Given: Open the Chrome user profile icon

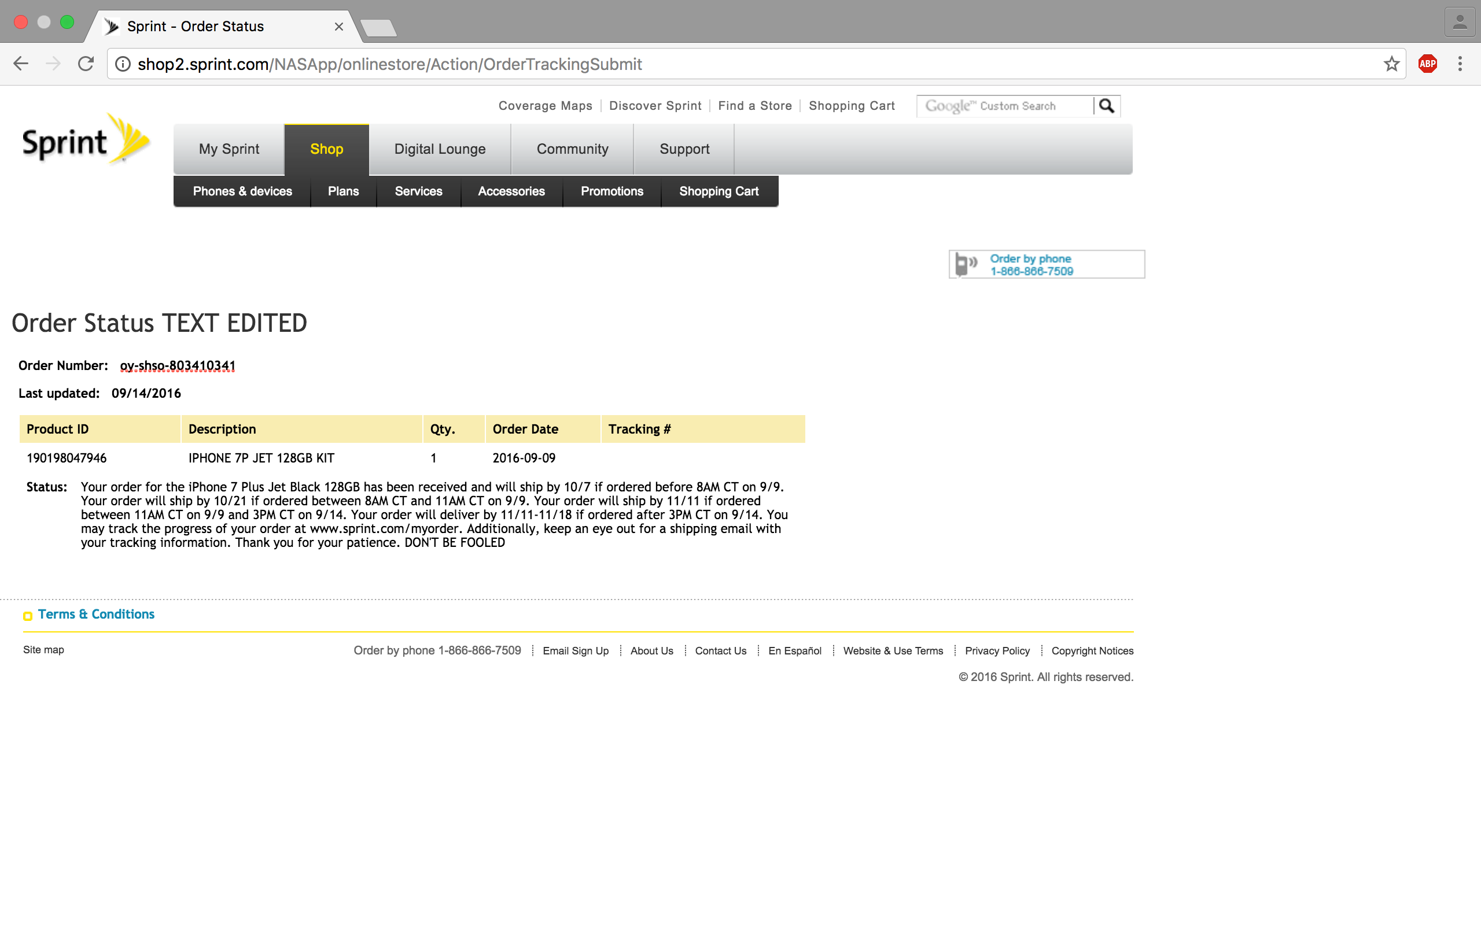Looking at the screenshot, I should (1460, 23).
